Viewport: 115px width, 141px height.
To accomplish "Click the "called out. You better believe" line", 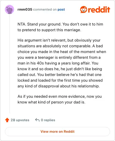I will 60,75.
